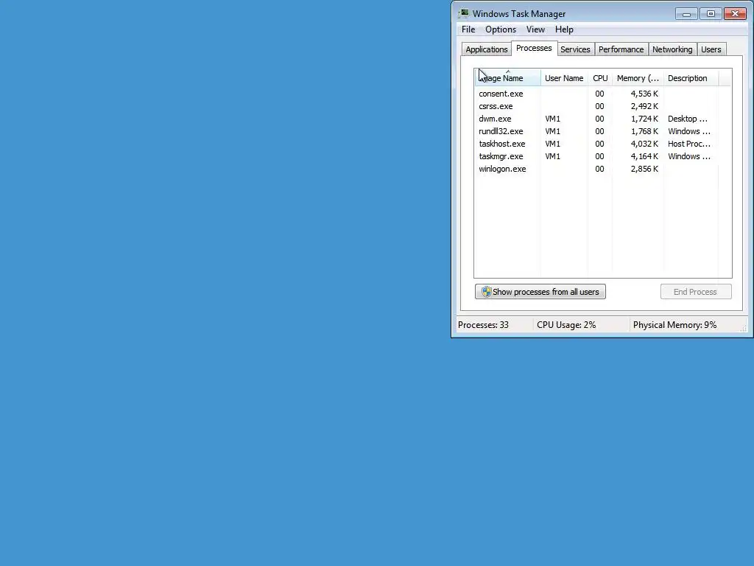Screen dimensions: 754x566
Task: Sort by the Image Name column header
Action: click(x=507, y=78)
